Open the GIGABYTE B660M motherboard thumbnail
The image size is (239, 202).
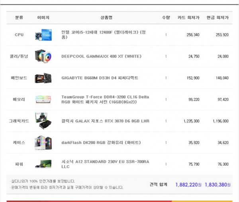tap(43, 78)
